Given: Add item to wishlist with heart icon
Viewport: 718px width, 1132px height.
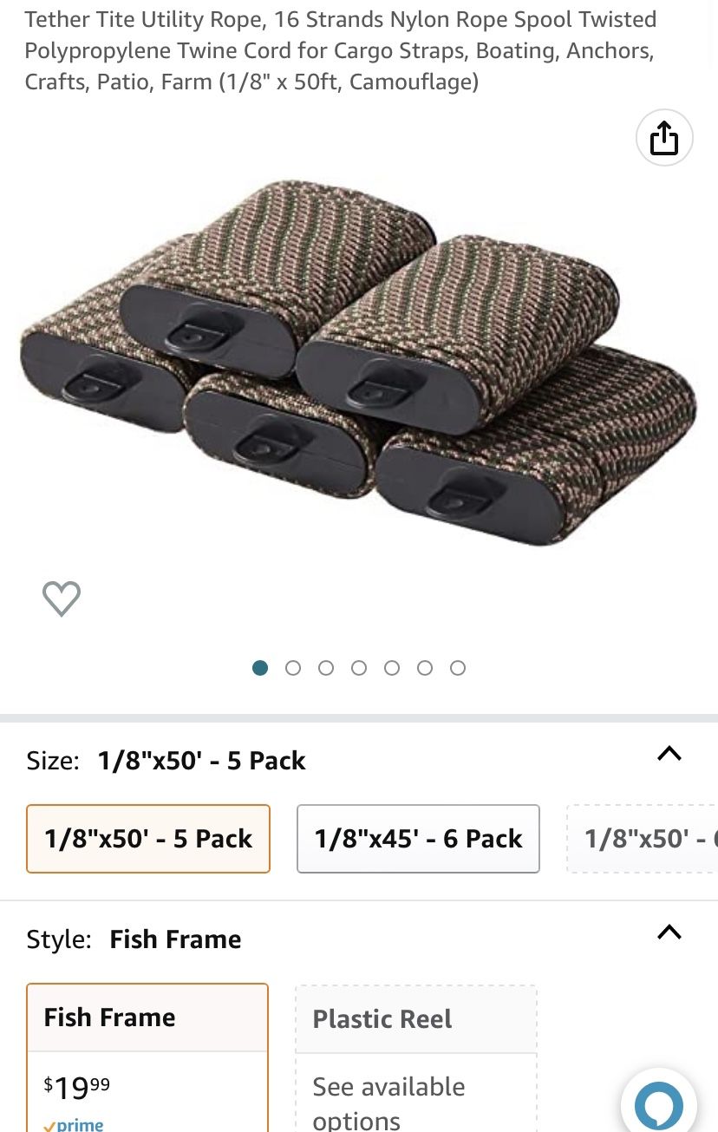Looking at the screenshot, I should pos(62,599).
